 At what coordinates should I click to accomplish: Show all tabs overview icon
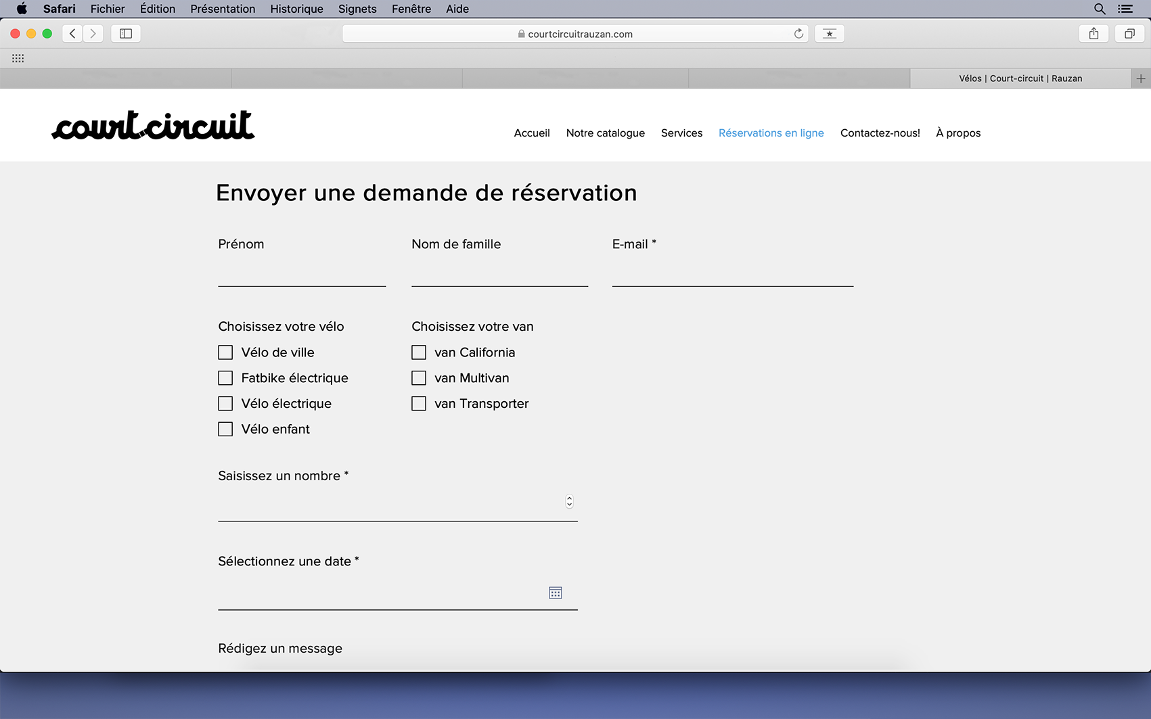point(1129,34)
